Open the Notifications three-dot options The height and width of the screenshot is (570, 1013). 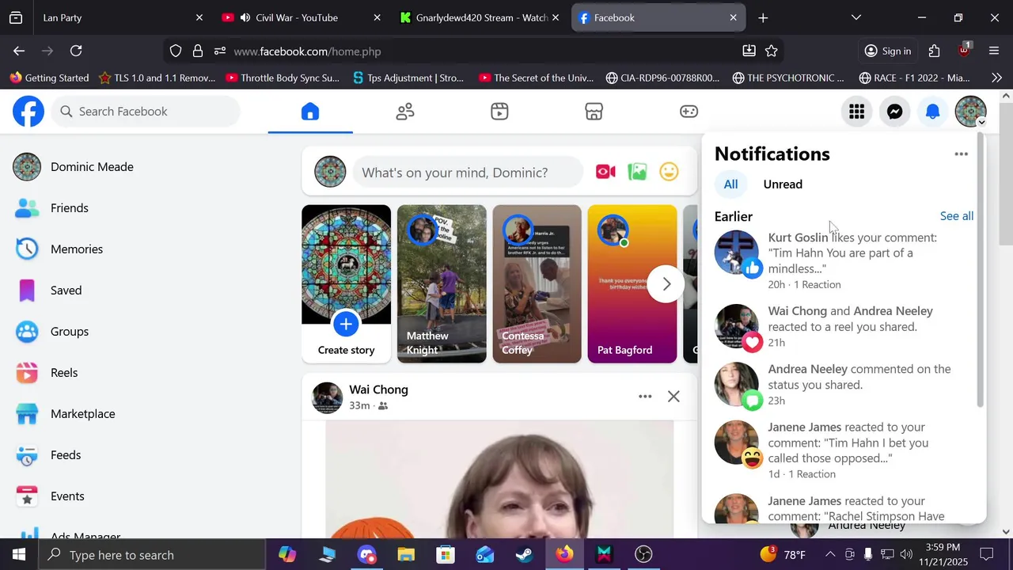coord(961,154)
